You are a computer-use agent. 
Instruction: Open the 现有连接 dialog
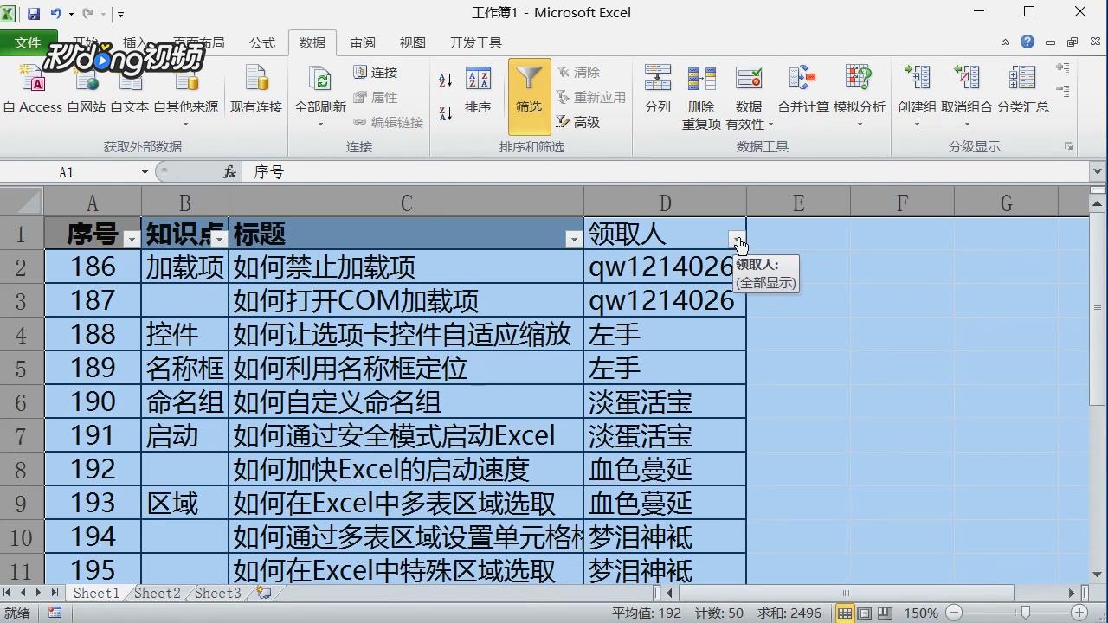click(256, 90)
